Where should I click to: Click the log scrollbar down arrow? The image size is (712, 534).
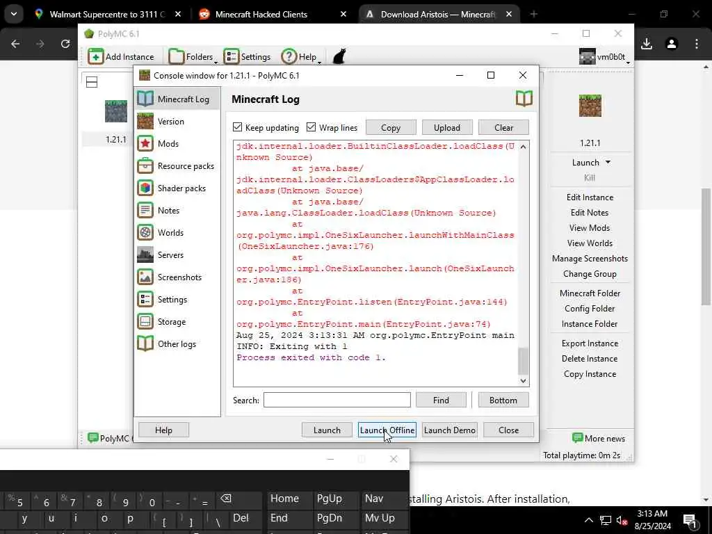[x=523, y=381]
